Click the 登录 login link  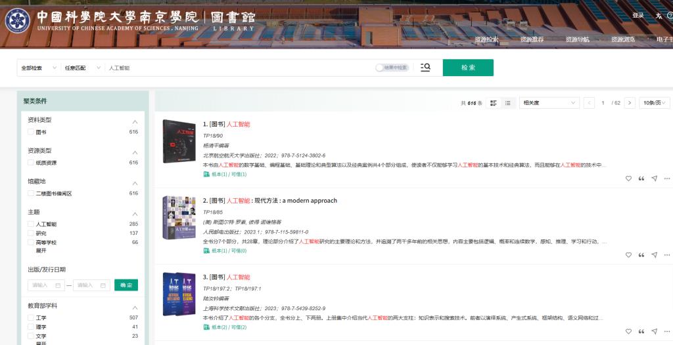click(x=638, y=15)
